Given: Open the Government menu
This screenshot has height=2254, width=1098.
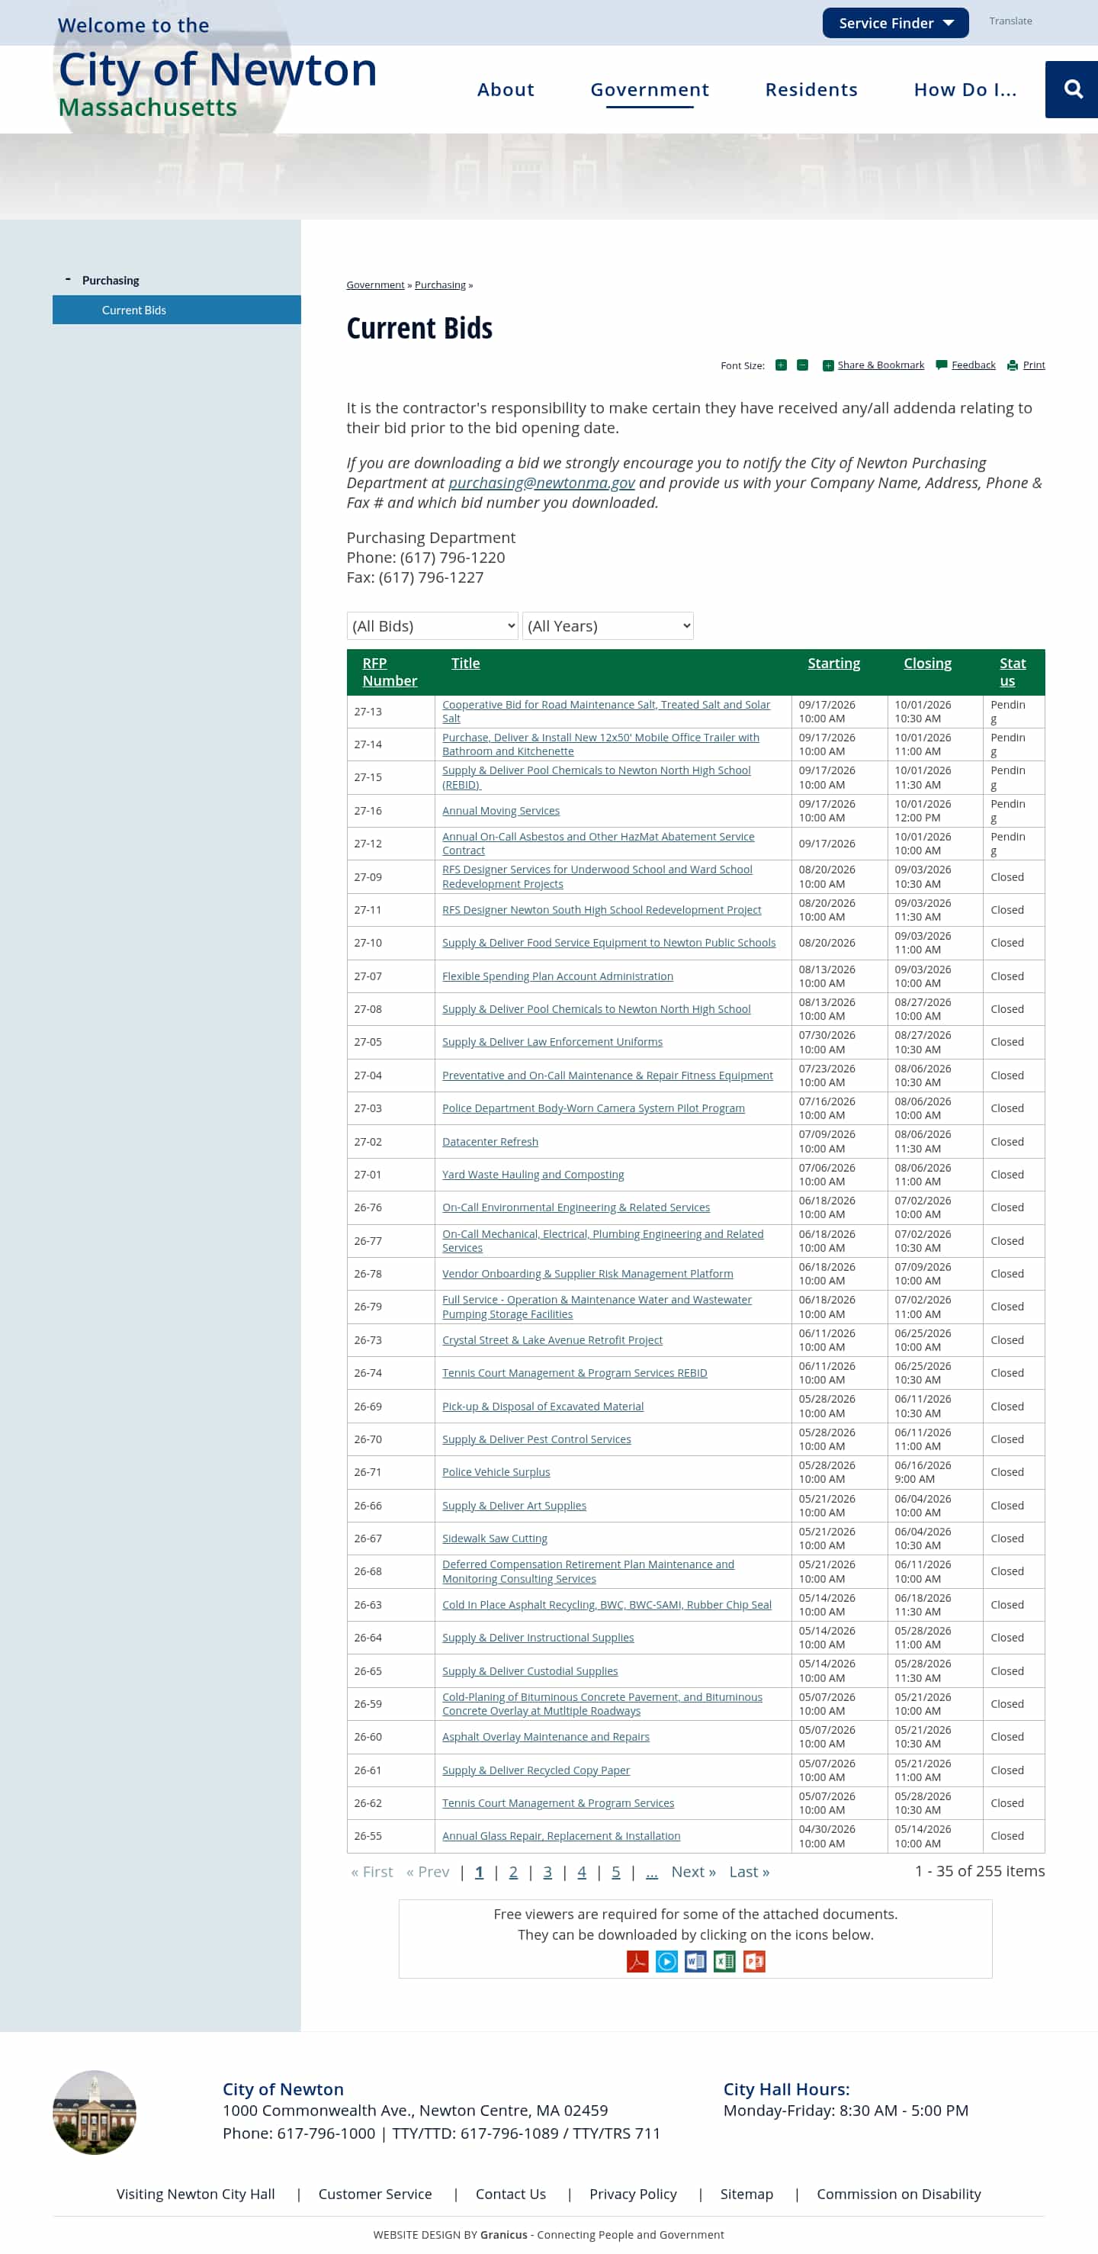Looking at the screenshot, I should [650, 89].
